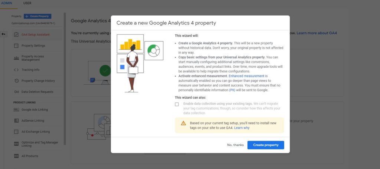Click the Optimizationup.com property name
This screenshot has width=380, height=169.
[x=33, y=23]
